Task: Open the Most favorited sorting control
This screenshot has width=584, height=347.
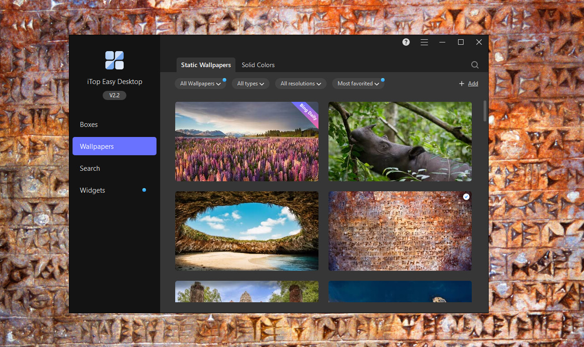Action: (359, 84)
